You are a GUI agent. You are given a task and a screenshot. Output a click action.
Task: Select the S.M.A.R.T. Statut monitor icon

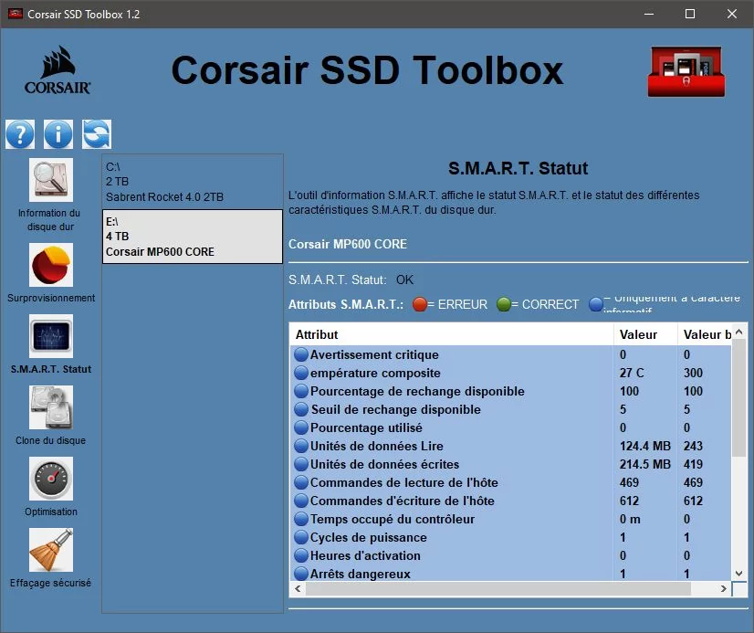click(x=51, y=336)
